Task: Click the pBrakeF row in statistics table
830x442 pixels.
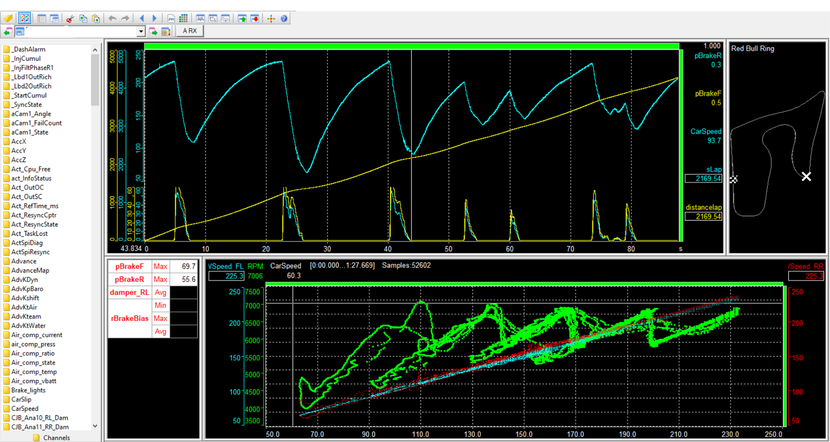Action: [130, 267]
